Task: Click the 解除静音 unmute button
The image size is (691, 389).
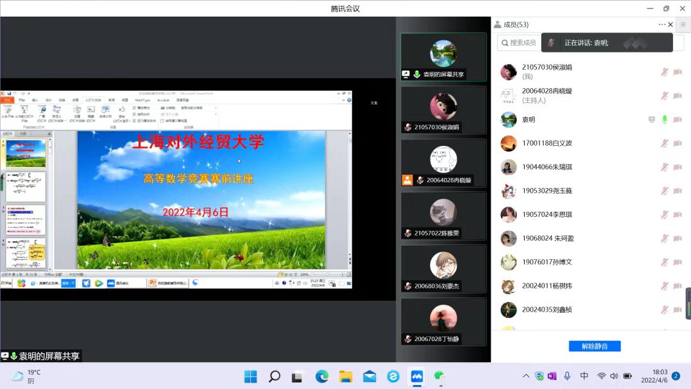Action: [x=594, y=346]
